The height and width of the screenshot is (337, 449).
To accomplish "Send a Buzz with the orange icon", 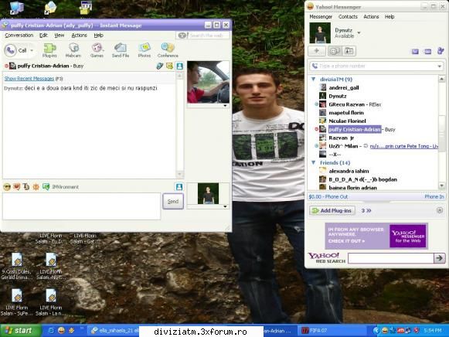I will [36, 187].
